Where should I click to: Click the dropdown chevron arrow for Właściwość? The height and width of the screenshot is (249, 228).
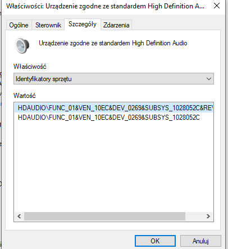(x=209, y=79)
